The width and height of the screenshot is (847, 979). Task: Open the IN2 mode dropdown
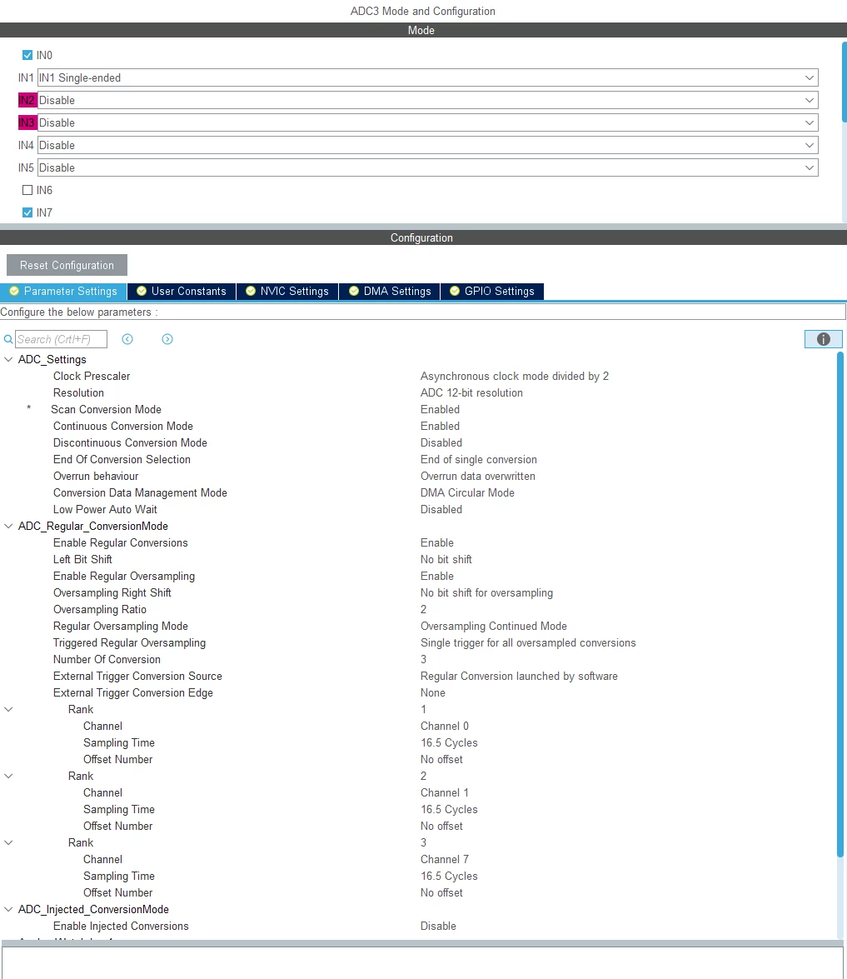point(427,101)
